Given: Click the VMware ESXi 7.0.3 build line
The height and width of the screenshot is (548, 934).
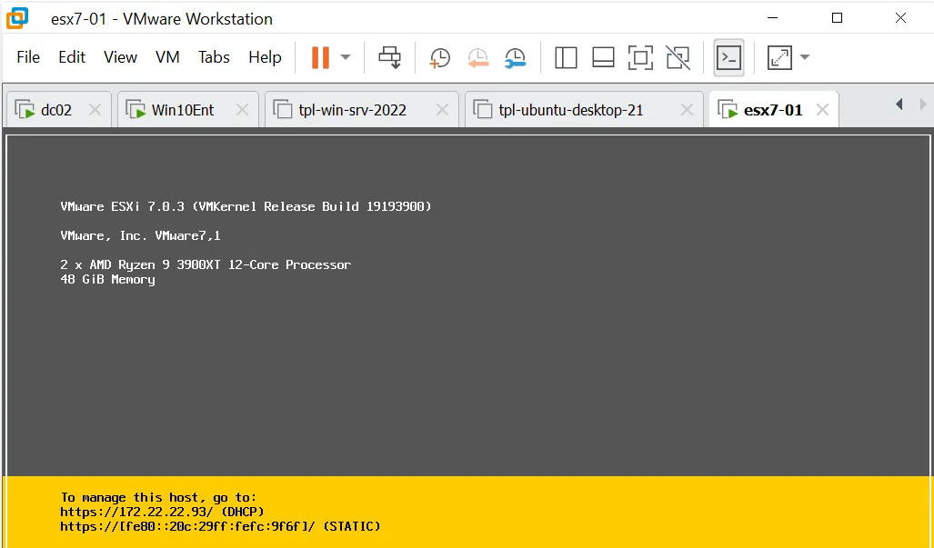Looking at the screenshot, I should pos(246,206).
